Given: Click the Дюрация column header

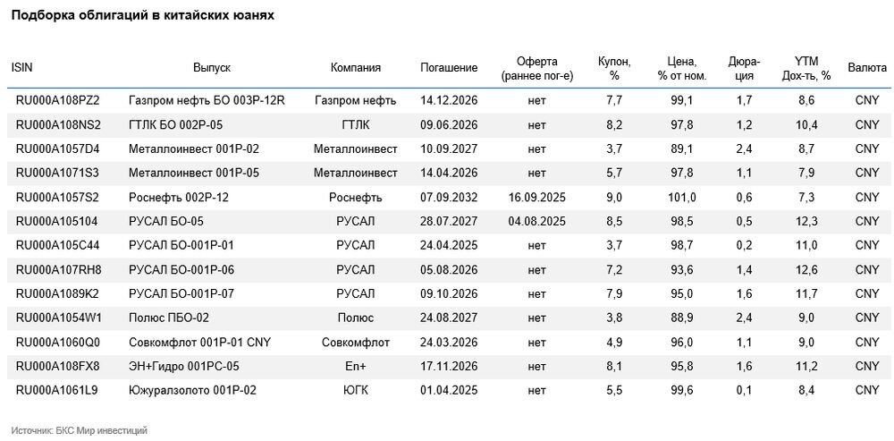Looking at the screenshot, I should (744, 69).
